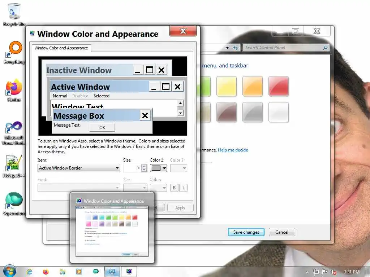370x277 pixels.
Task: Choose the orange window color swatch
Action: tap(253, 86)
